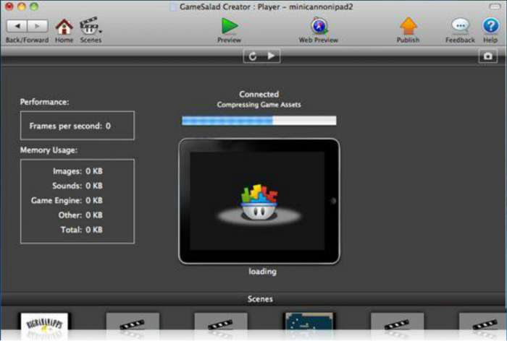
Task: Click the iPad preview device image
Action: (x=259, y=202)
